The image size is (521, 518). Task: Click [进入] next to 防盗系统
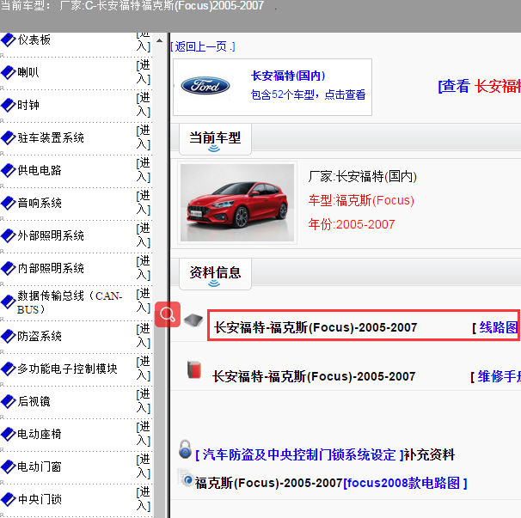144,336
